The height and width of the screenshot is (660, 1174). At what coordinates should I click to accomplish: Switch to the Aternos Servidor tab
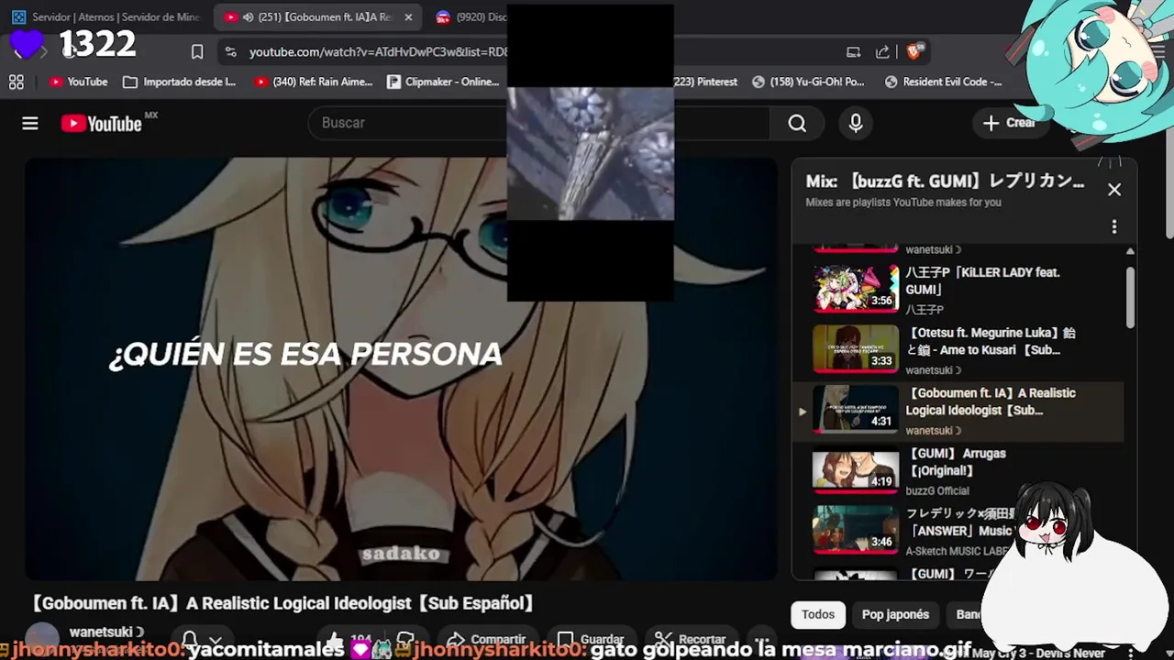(105, 17)
